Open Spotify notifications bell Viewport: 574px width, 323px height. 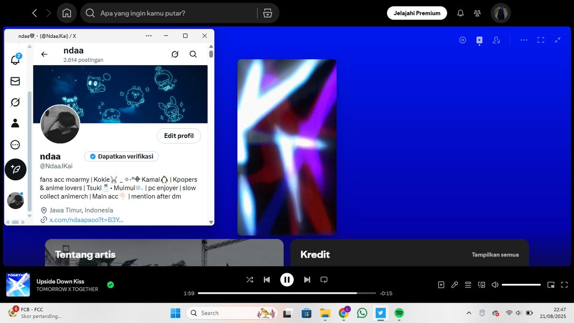coord(460,13)
